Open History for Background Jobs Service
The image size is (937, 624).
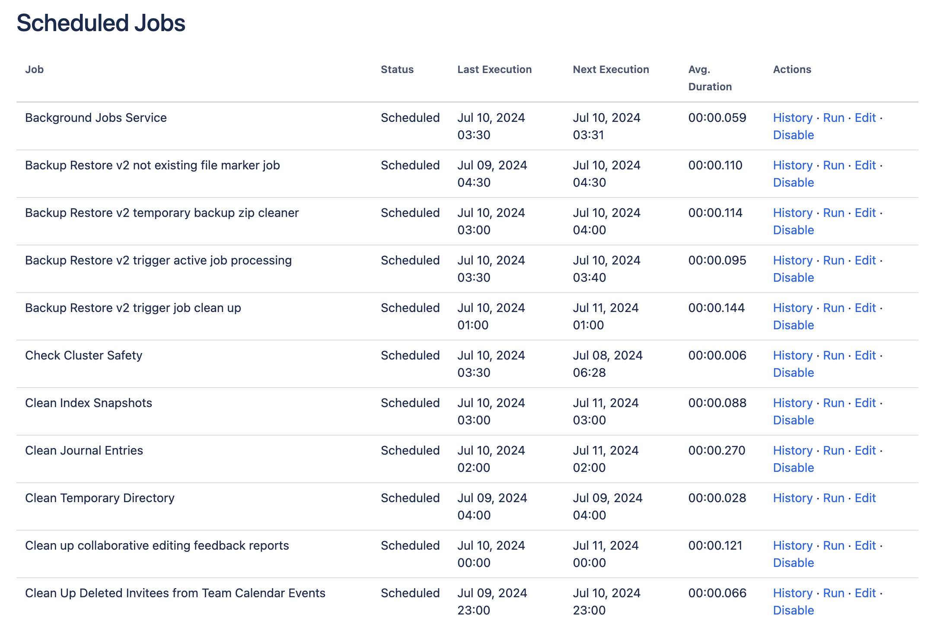click(x=793, y=118)
